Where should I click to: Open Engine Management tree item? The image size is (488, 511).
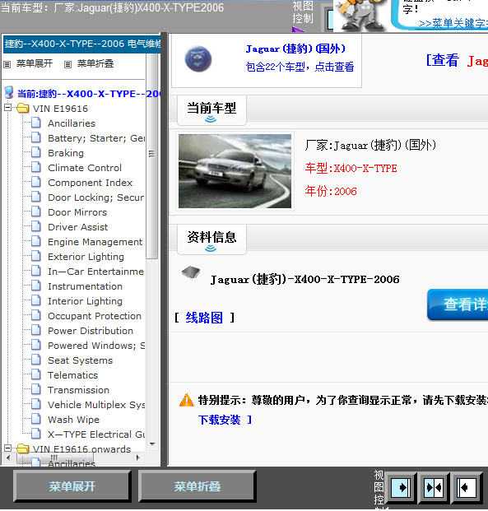pos(95,242)
